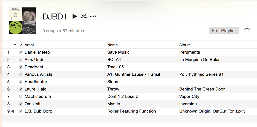This screenshot has height=127, width=257.
Task: Uncheck the L.B. Dub Corp track checkbox
Action: click(21, 111)
